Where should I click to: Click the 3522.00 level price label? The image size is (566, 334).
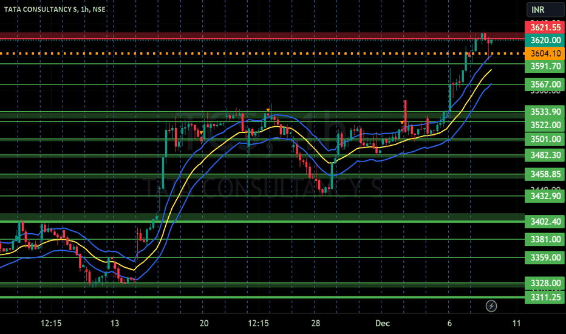point(545,125)
